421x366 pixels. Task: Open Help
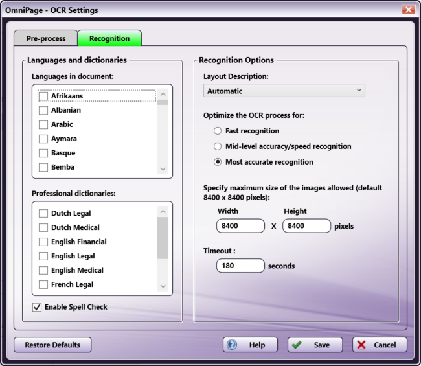(250, 345)
